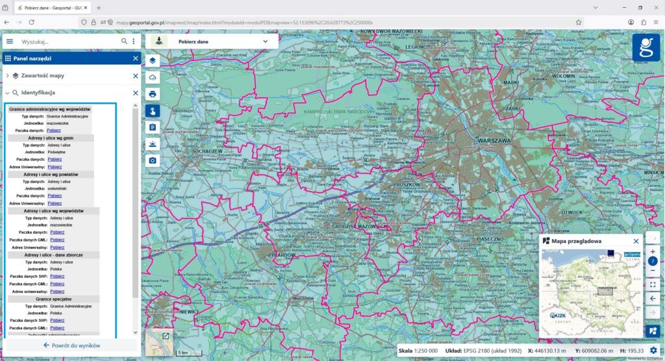This screenshot has height=361, width=665.
Task: Open the browser tab list dropdown arrow
Action: [x=596, y=8]
